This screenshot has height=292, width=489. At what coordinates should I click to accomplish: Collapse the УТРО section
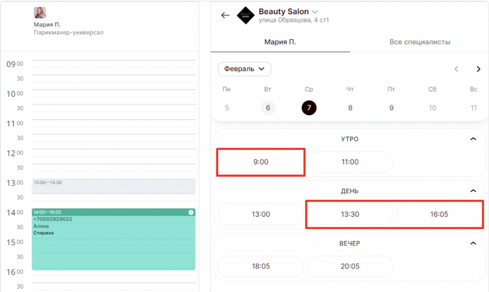click(x=473, y=139)
